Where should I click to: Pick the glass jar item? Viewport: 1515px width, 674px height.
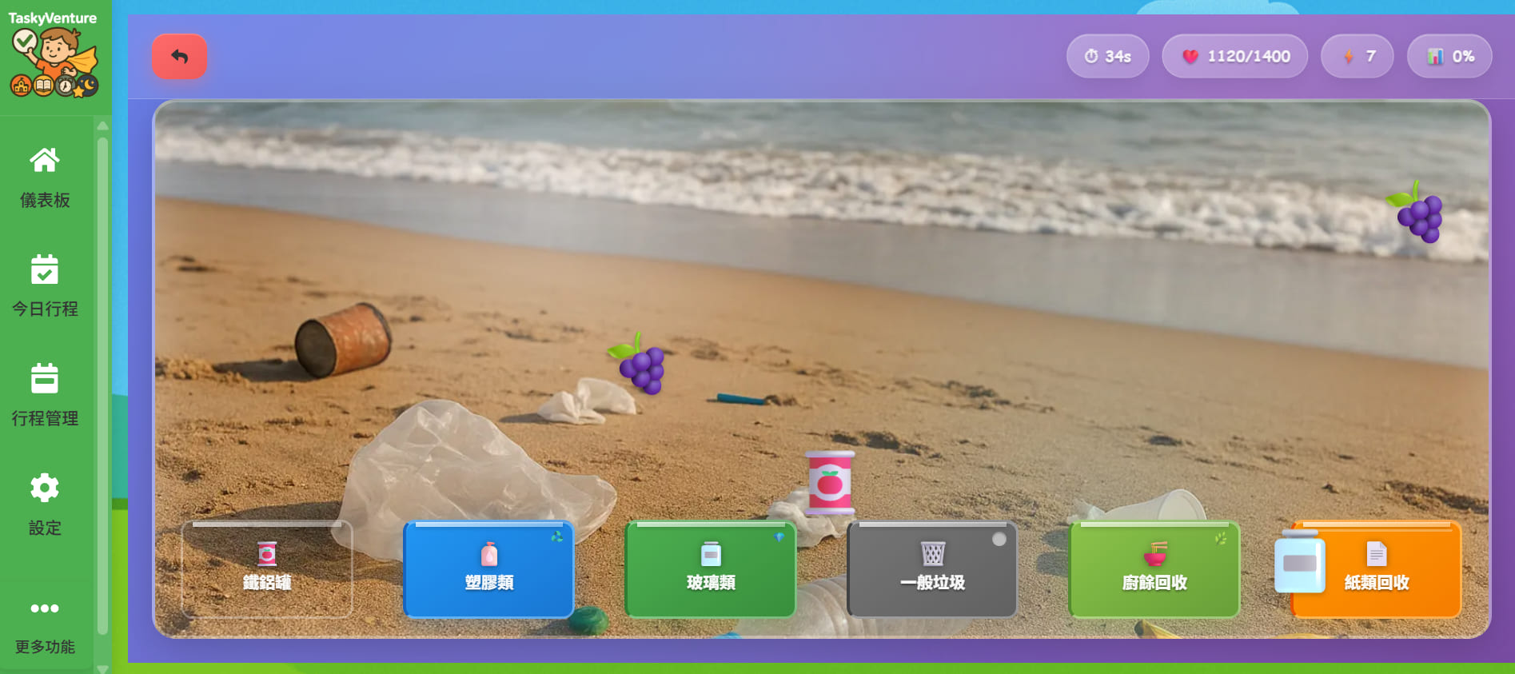click(1300, 564)
